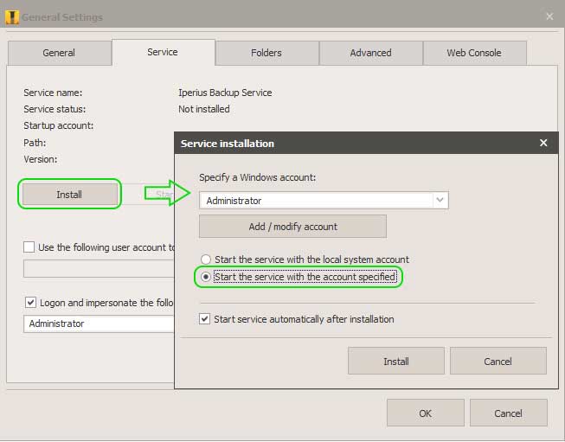
Task: Open the Windows account Administrator dropdown
Action: [324, 201]
